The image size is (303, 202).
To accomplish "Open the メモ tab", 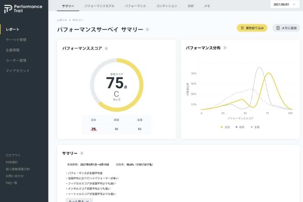I will [x=207, y=6].
